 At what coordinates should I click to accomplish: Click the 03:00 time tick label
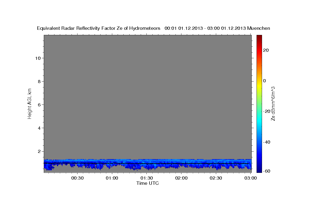(251, 178)
